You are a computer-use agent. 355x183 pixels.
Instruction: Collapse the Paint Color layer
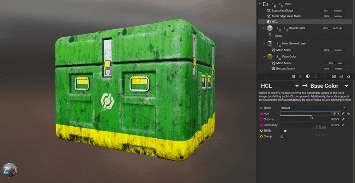pos(264,56)
